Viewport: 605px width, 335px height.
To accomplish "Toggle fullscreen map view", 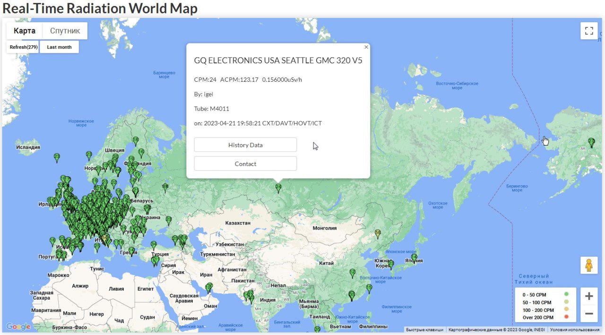I will (x=589, y=31).
